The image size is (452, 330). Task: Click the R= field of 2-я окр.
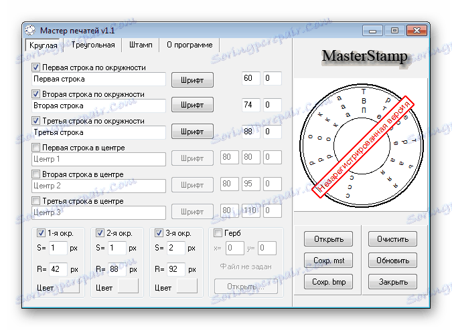click(117, 269)
